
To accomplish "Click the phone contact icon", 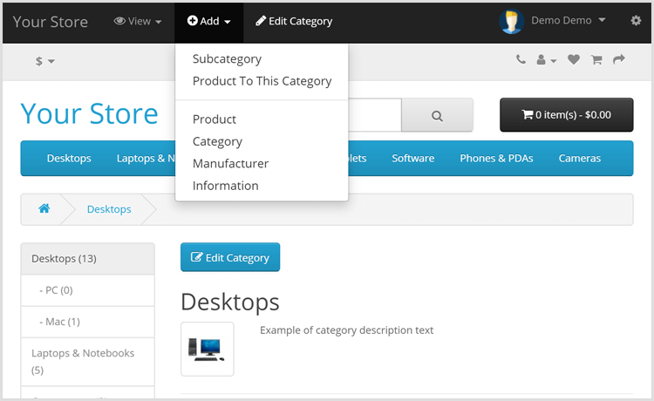I will pos(521,59).
